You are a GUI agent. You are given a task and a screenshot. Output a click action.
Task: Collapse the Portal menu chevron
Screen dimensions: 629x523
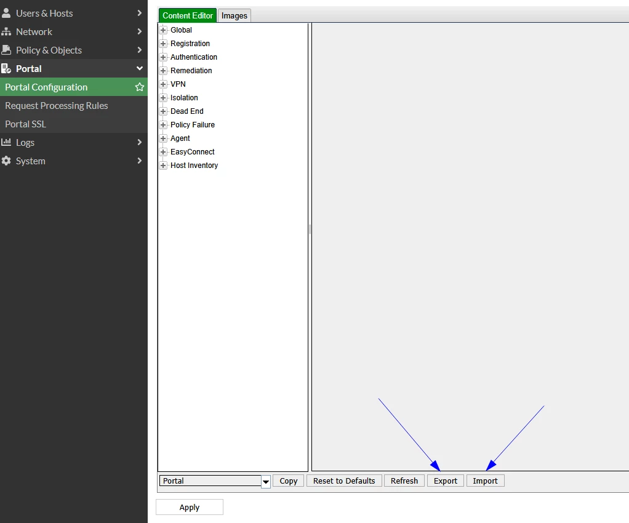click(x=139, y=68)
